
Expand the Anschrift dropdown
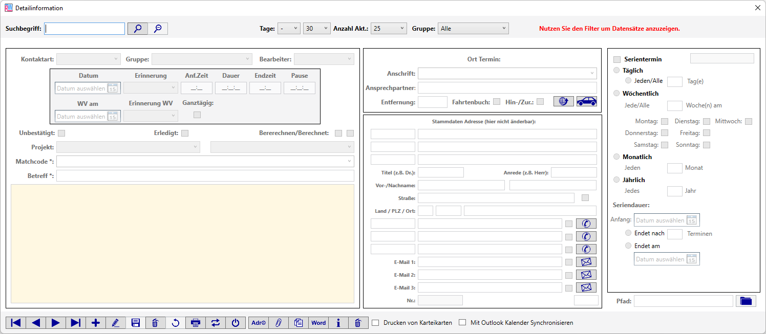tap(507, 73)
